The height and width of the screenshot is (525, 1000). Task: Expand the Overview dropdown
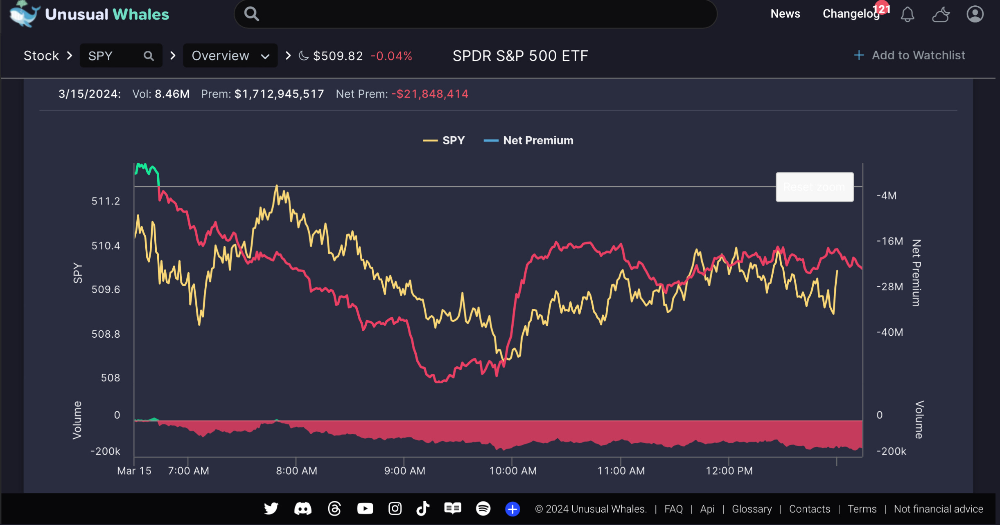[x=230, y=56]
